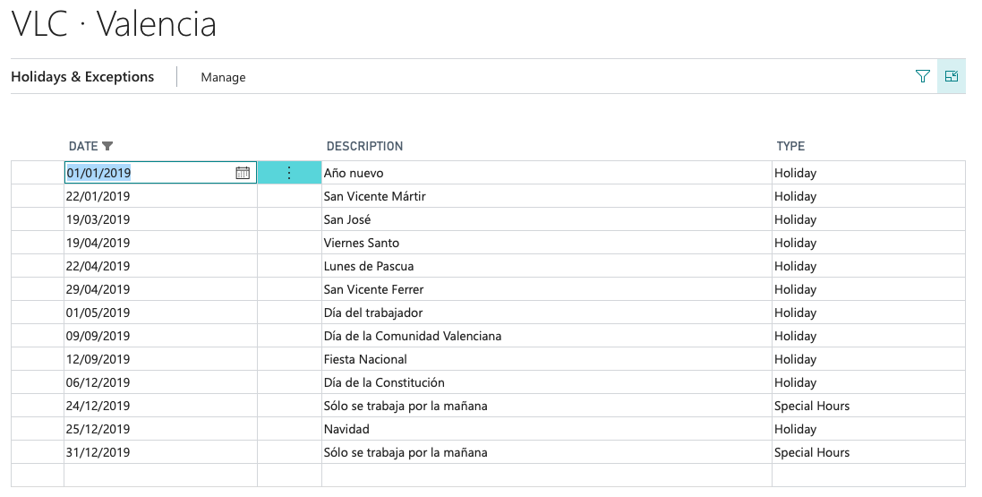This screenshot has height=497, width=982.
Task: Click the Holiday type for Año nuevo
Action: pos(795,173)
